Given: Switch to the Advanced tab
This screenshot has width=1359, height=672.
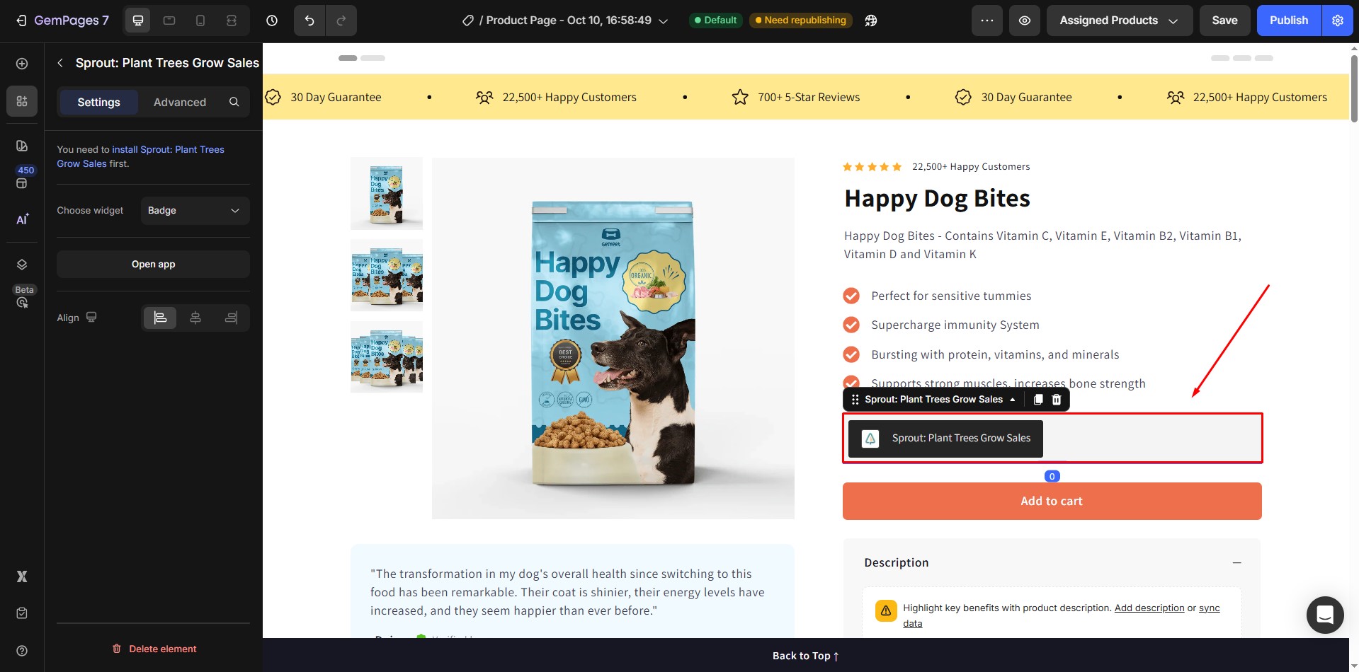Looking at the screenshot, I should [x=180, y=102].
